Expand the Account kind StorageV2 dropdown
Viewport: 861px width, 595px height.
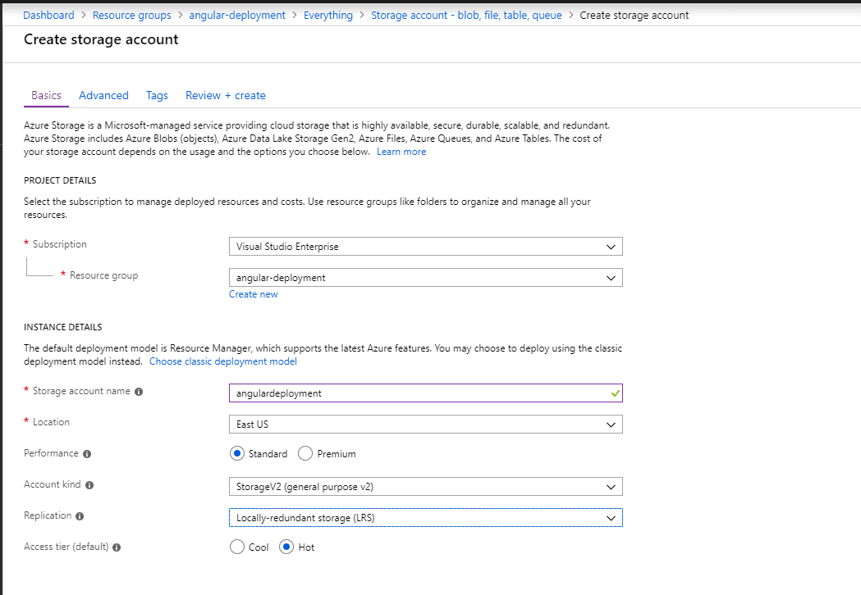click(425, 487)
